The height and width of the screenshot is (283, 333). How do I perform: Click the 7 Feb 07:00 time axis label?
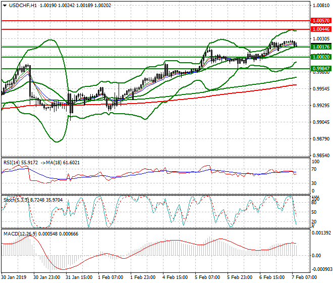pyautogui.click(x=304, y=277)
